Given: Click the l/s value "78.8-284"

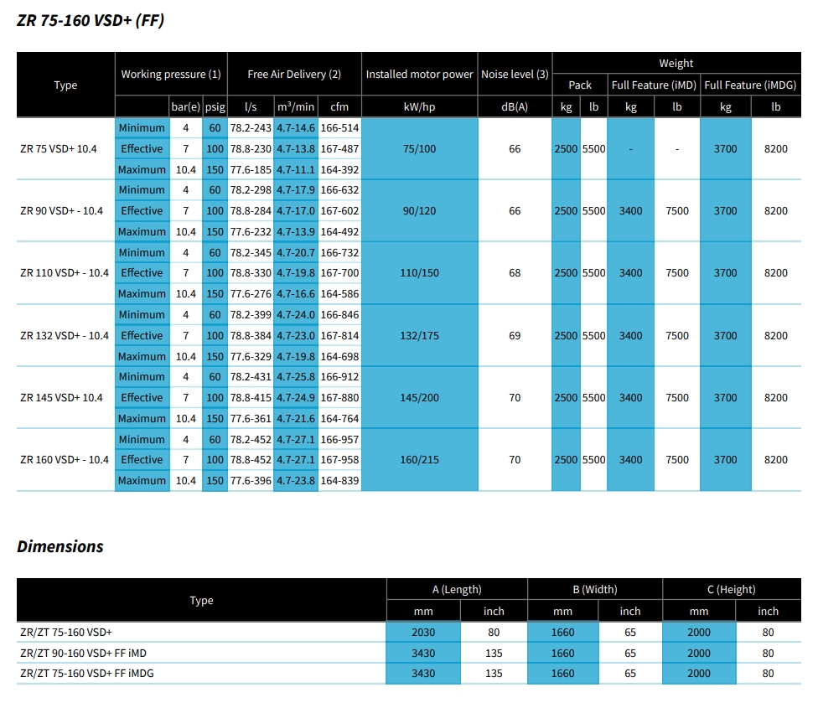Looking at the screenshot, I should 251,210.
